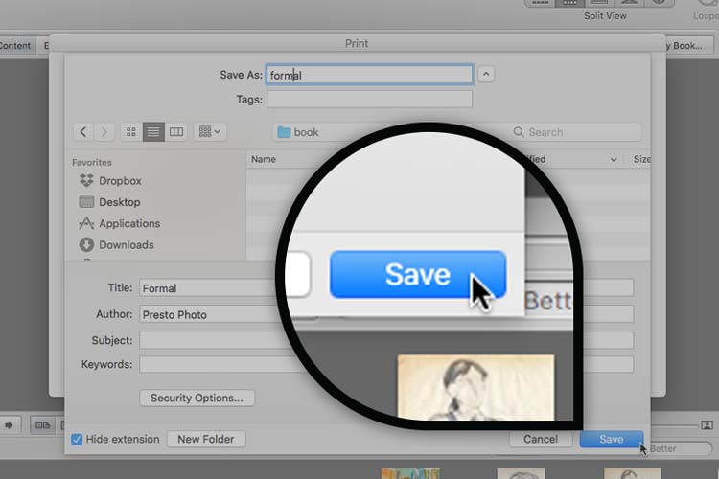Go back using the left arrow

click(83, 132)
